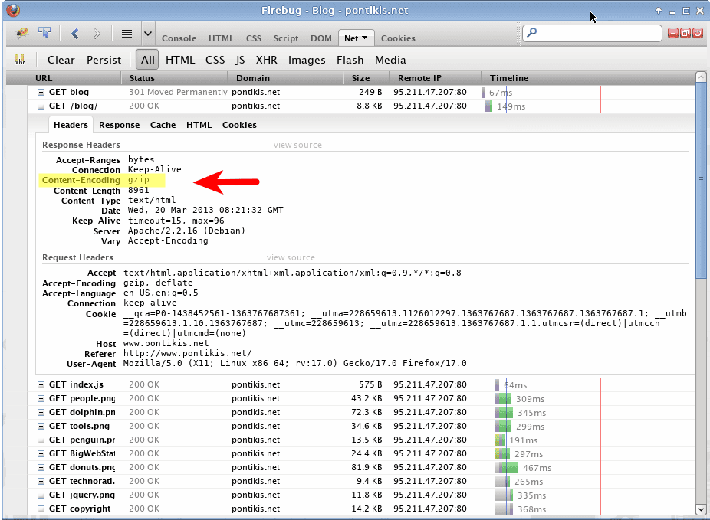
Task: View source of Response Headers
Action: tap(297, 146)
